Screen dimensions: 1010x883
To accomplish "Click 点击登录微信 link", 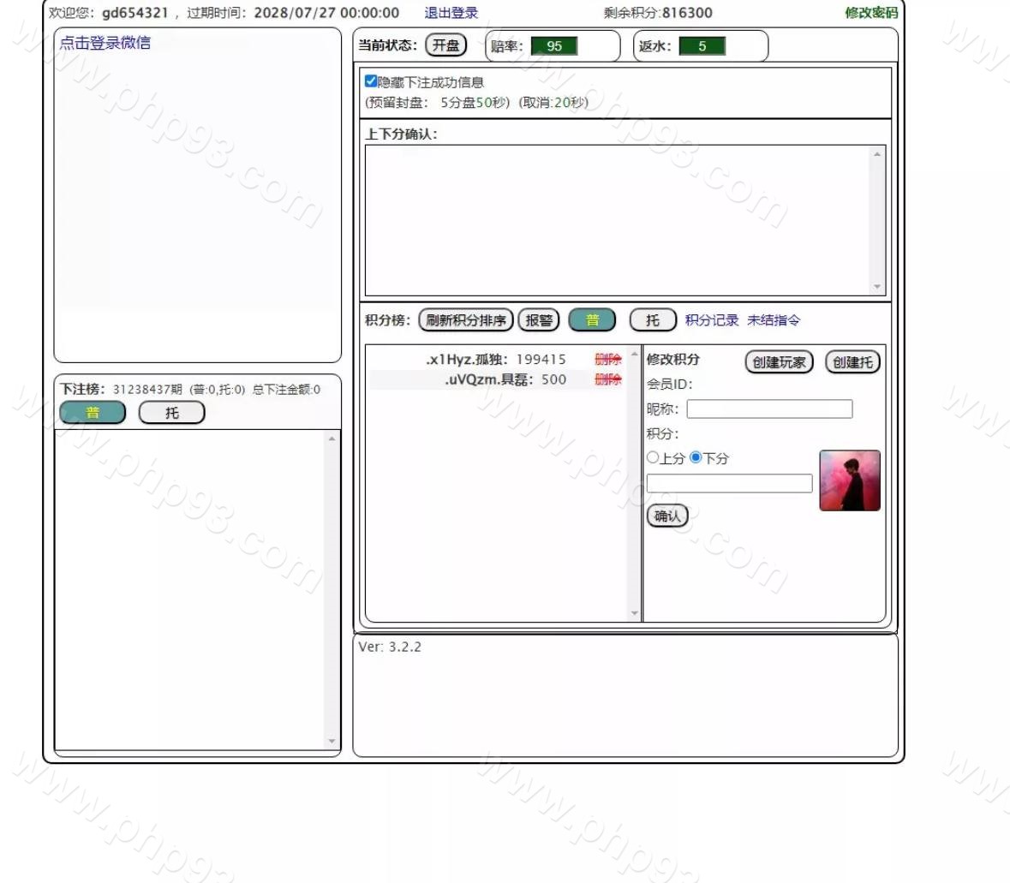I will (105, 43).
